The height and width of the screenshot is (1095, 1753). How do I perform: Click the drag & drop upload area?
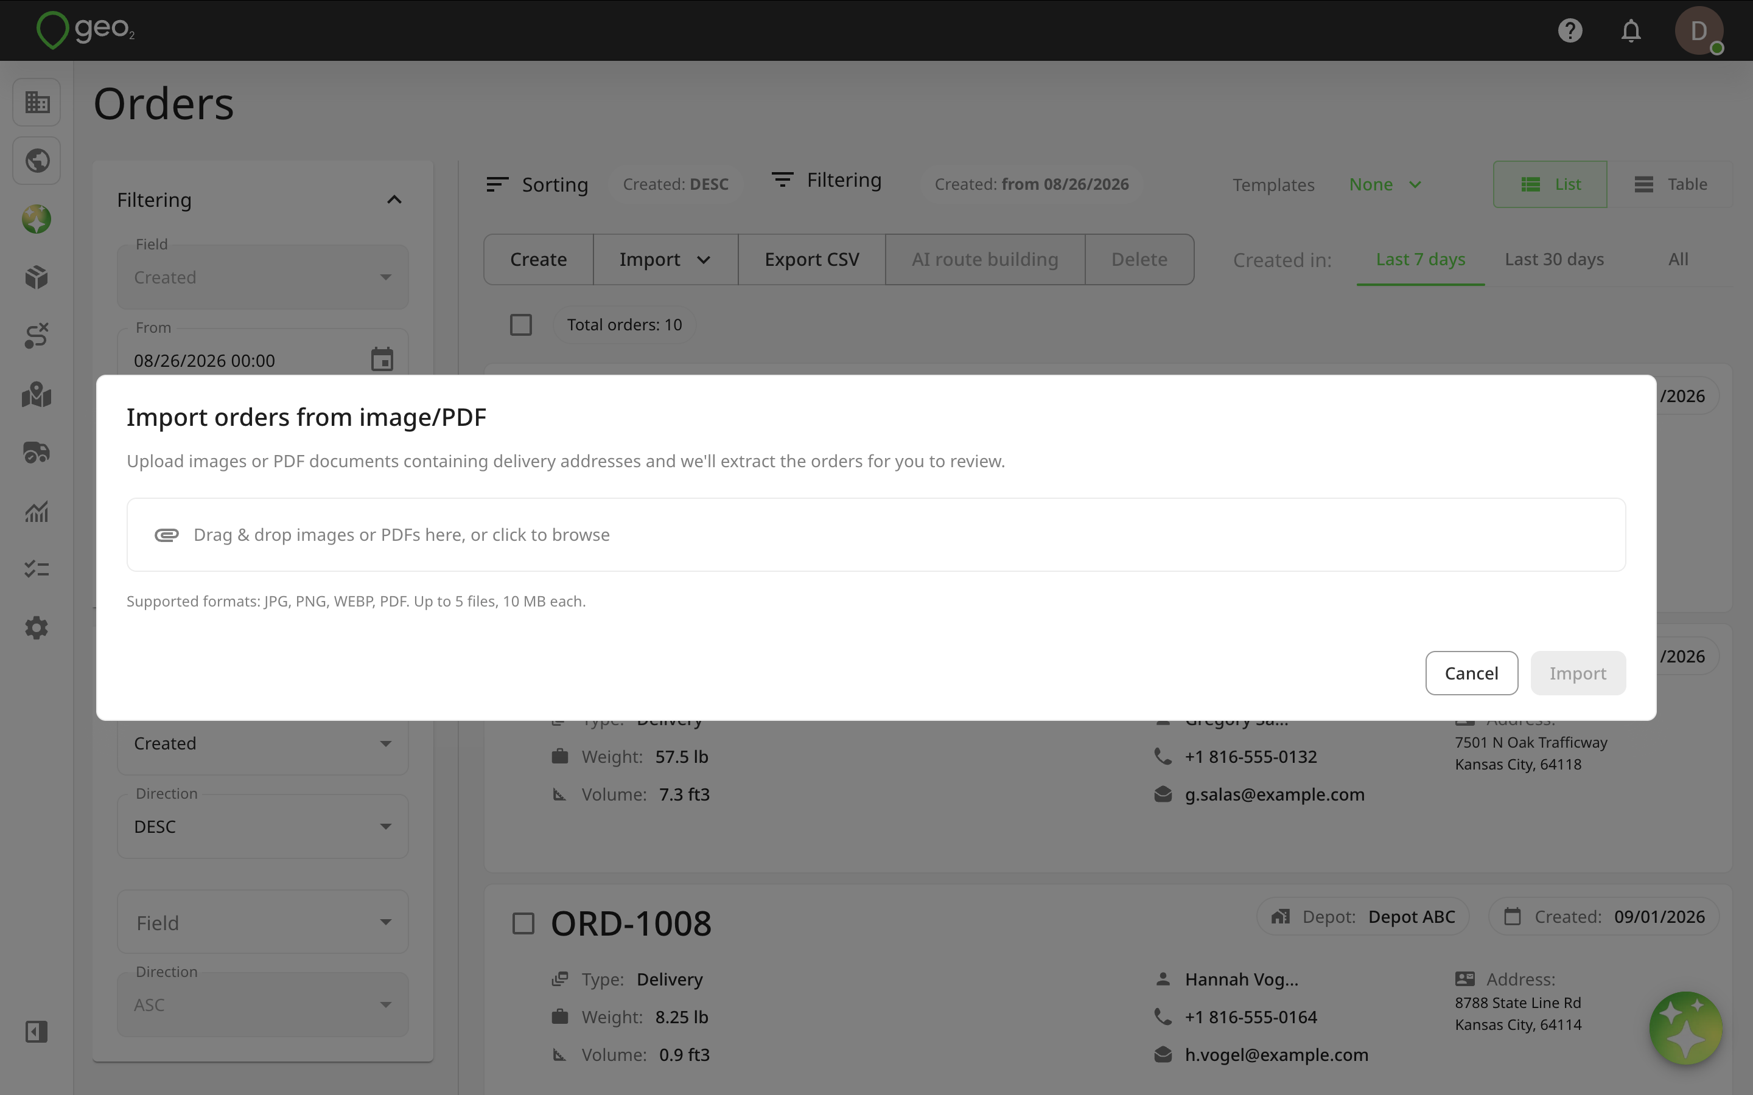[876, 535]
